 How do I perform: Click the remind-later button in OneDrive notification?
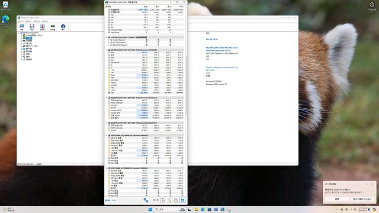[x=362, y=199]
